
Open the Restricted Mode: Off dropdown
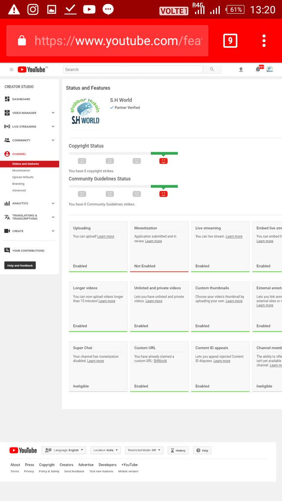pyautogui.click(x=144, y=450)
